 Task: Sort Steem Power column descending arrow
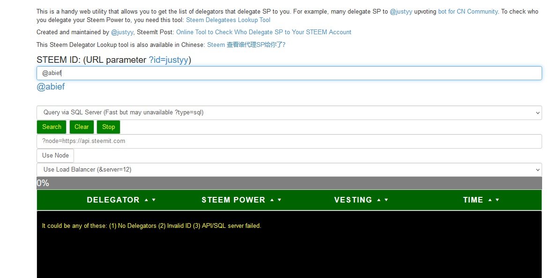point(279,200)
